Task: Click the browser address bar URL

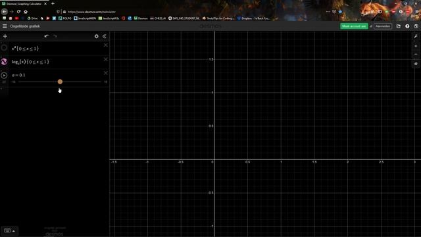Action: [x=91, y=12]
